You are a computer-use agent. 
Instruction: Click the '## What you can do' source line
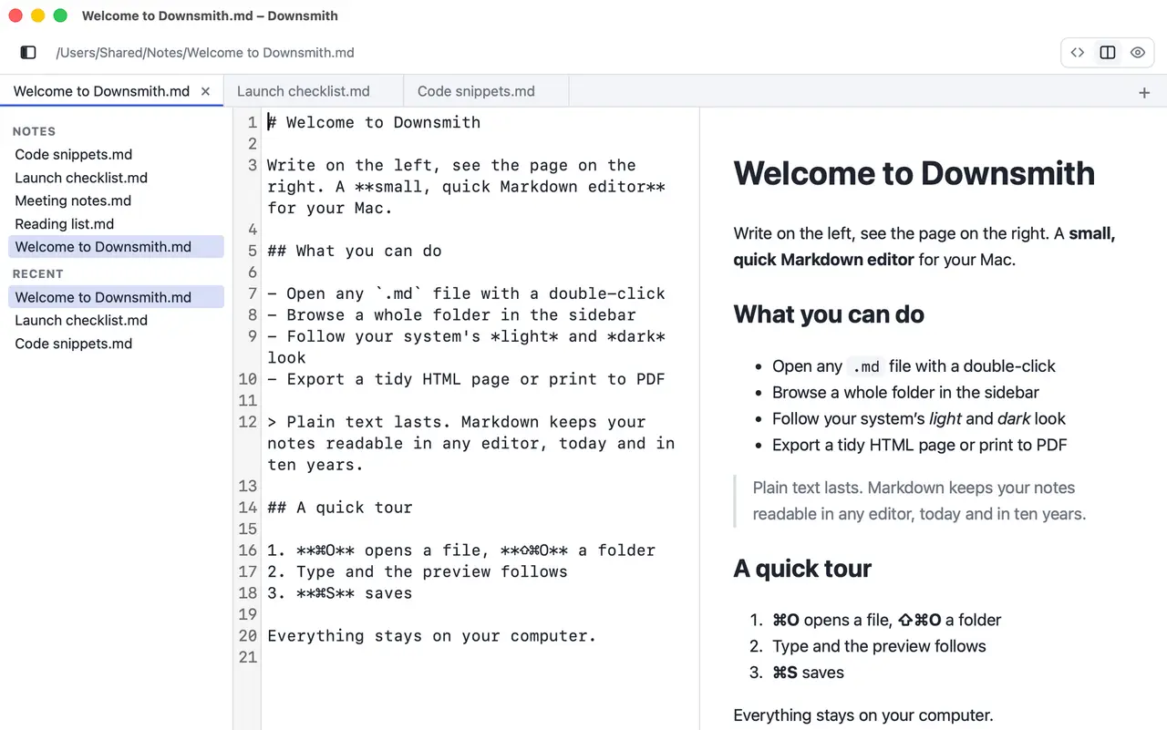coord(355,251)
